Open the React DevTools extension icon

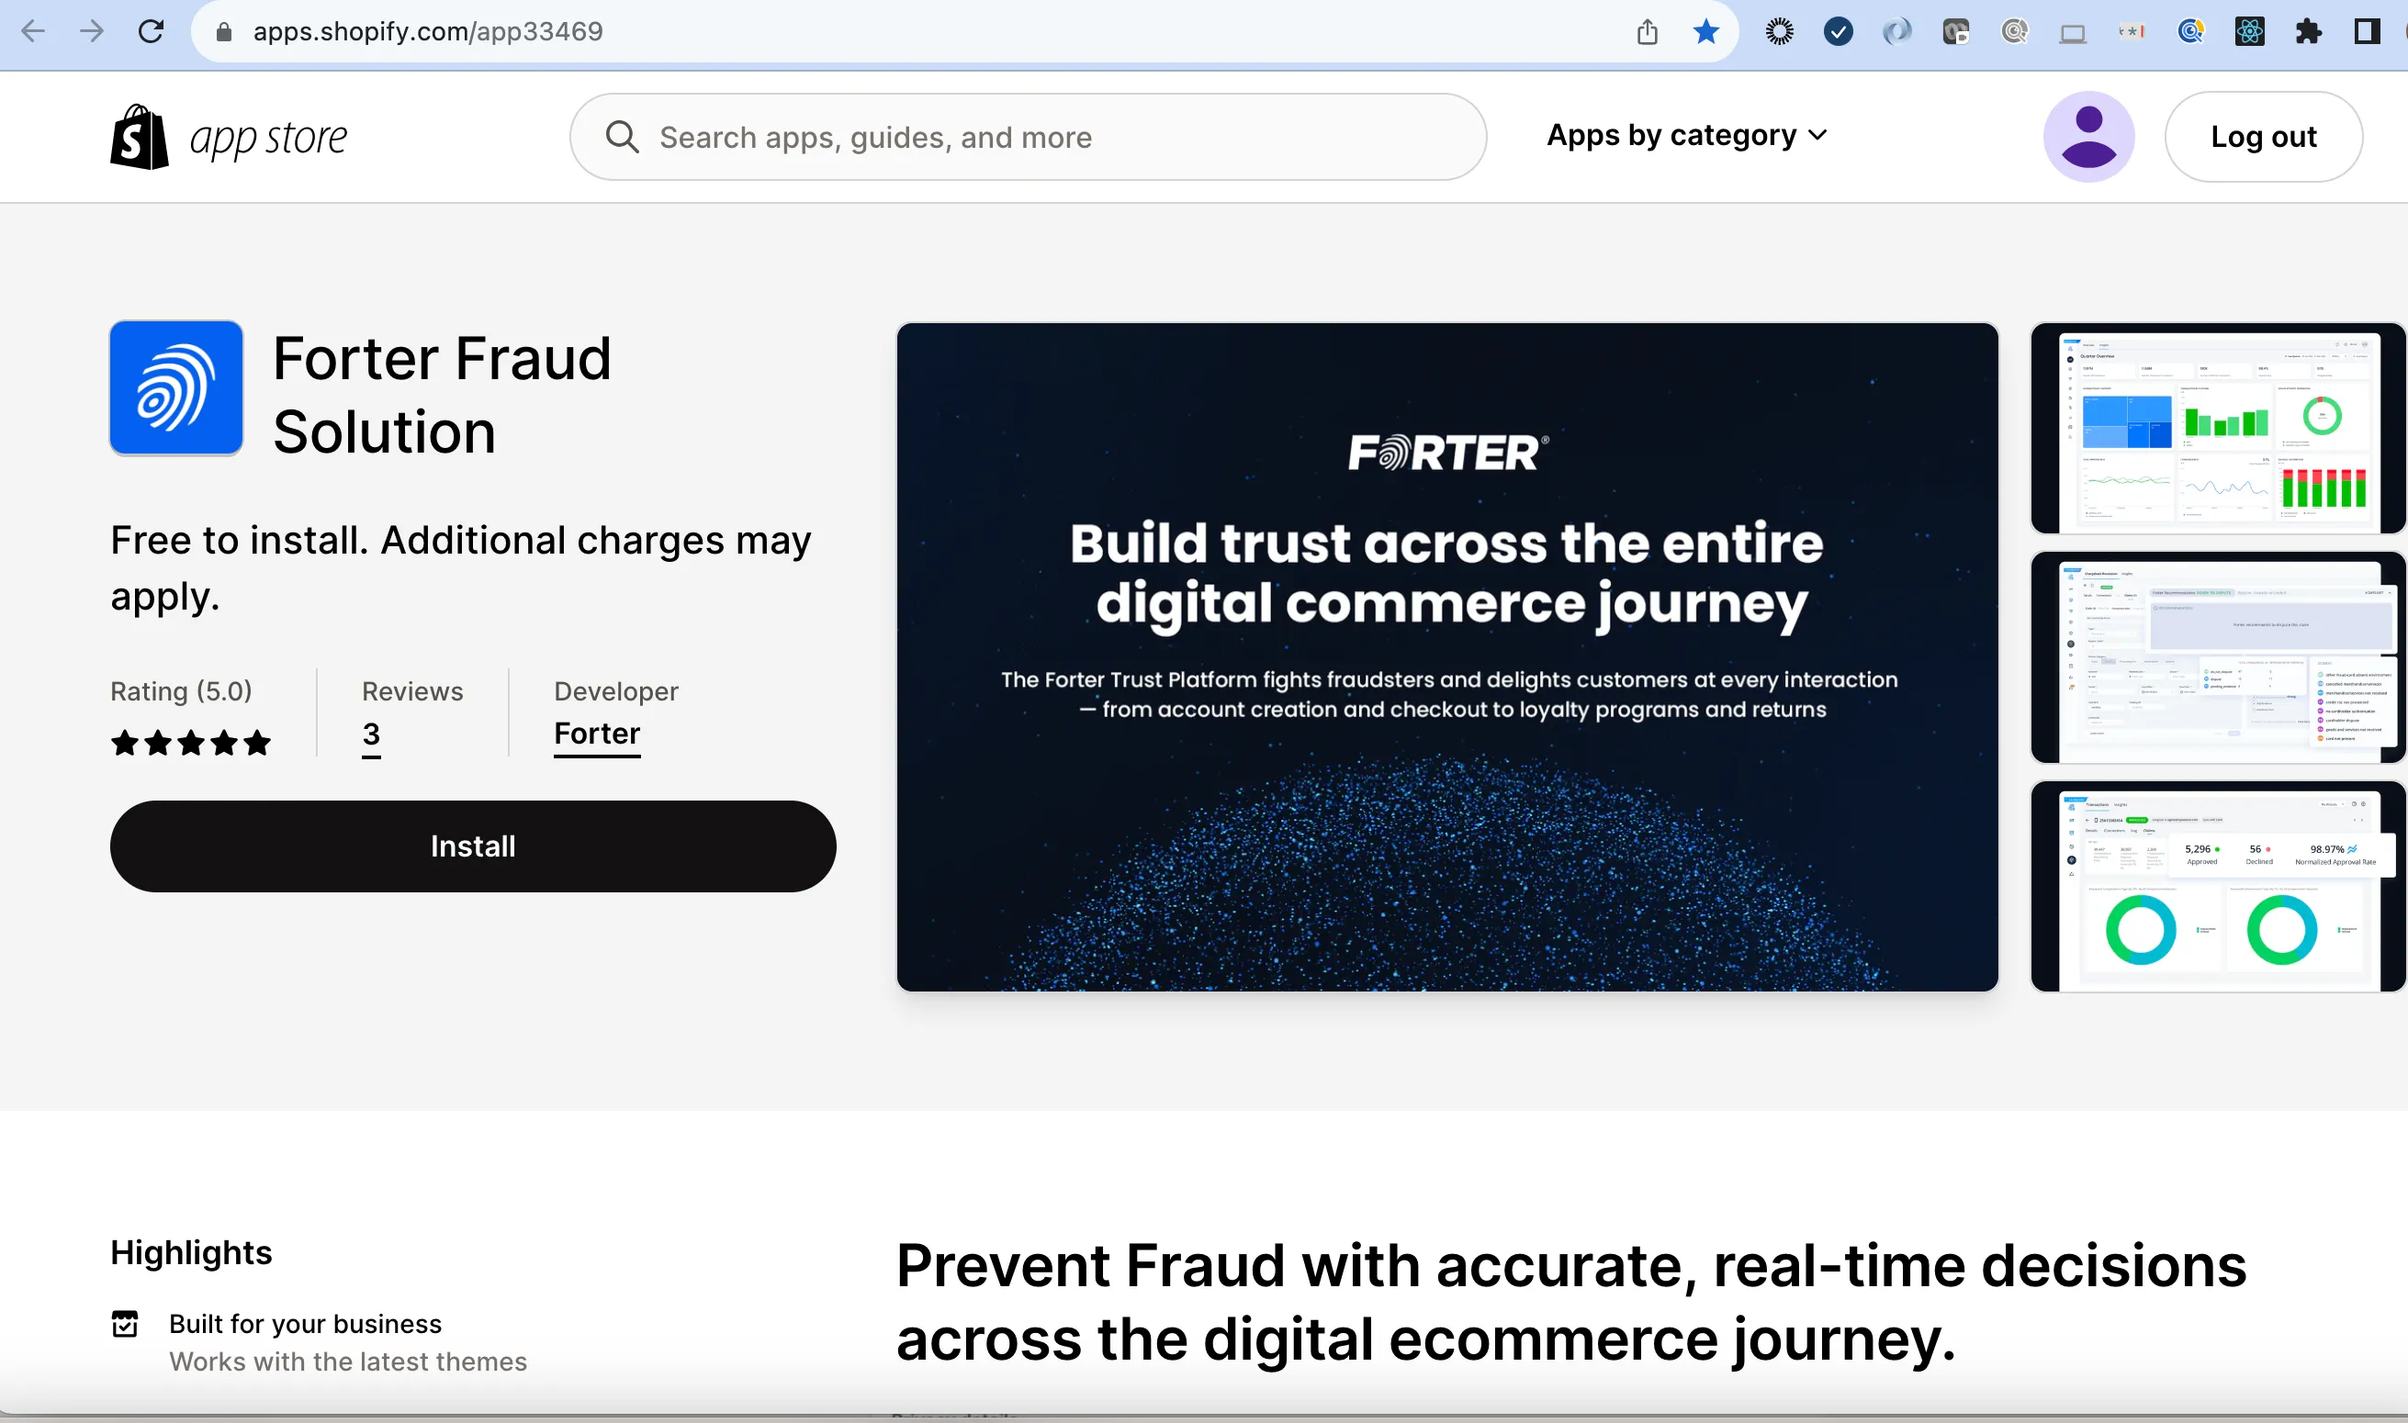[2249, 31]
